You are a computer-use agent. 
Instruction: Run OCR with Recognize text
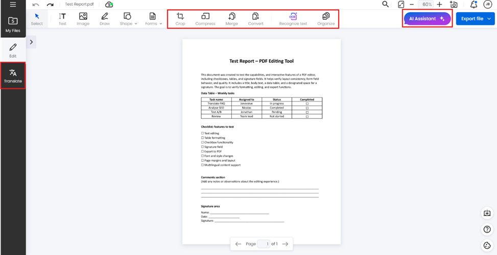click(x=293, y=19)
